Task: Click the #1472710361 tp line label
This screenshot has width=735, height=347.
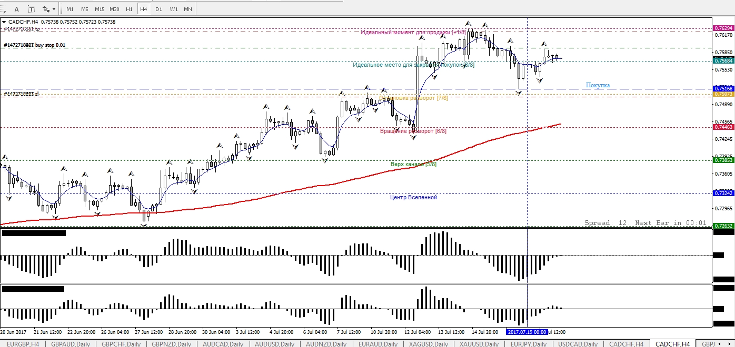Action: [x=21, y=29]
